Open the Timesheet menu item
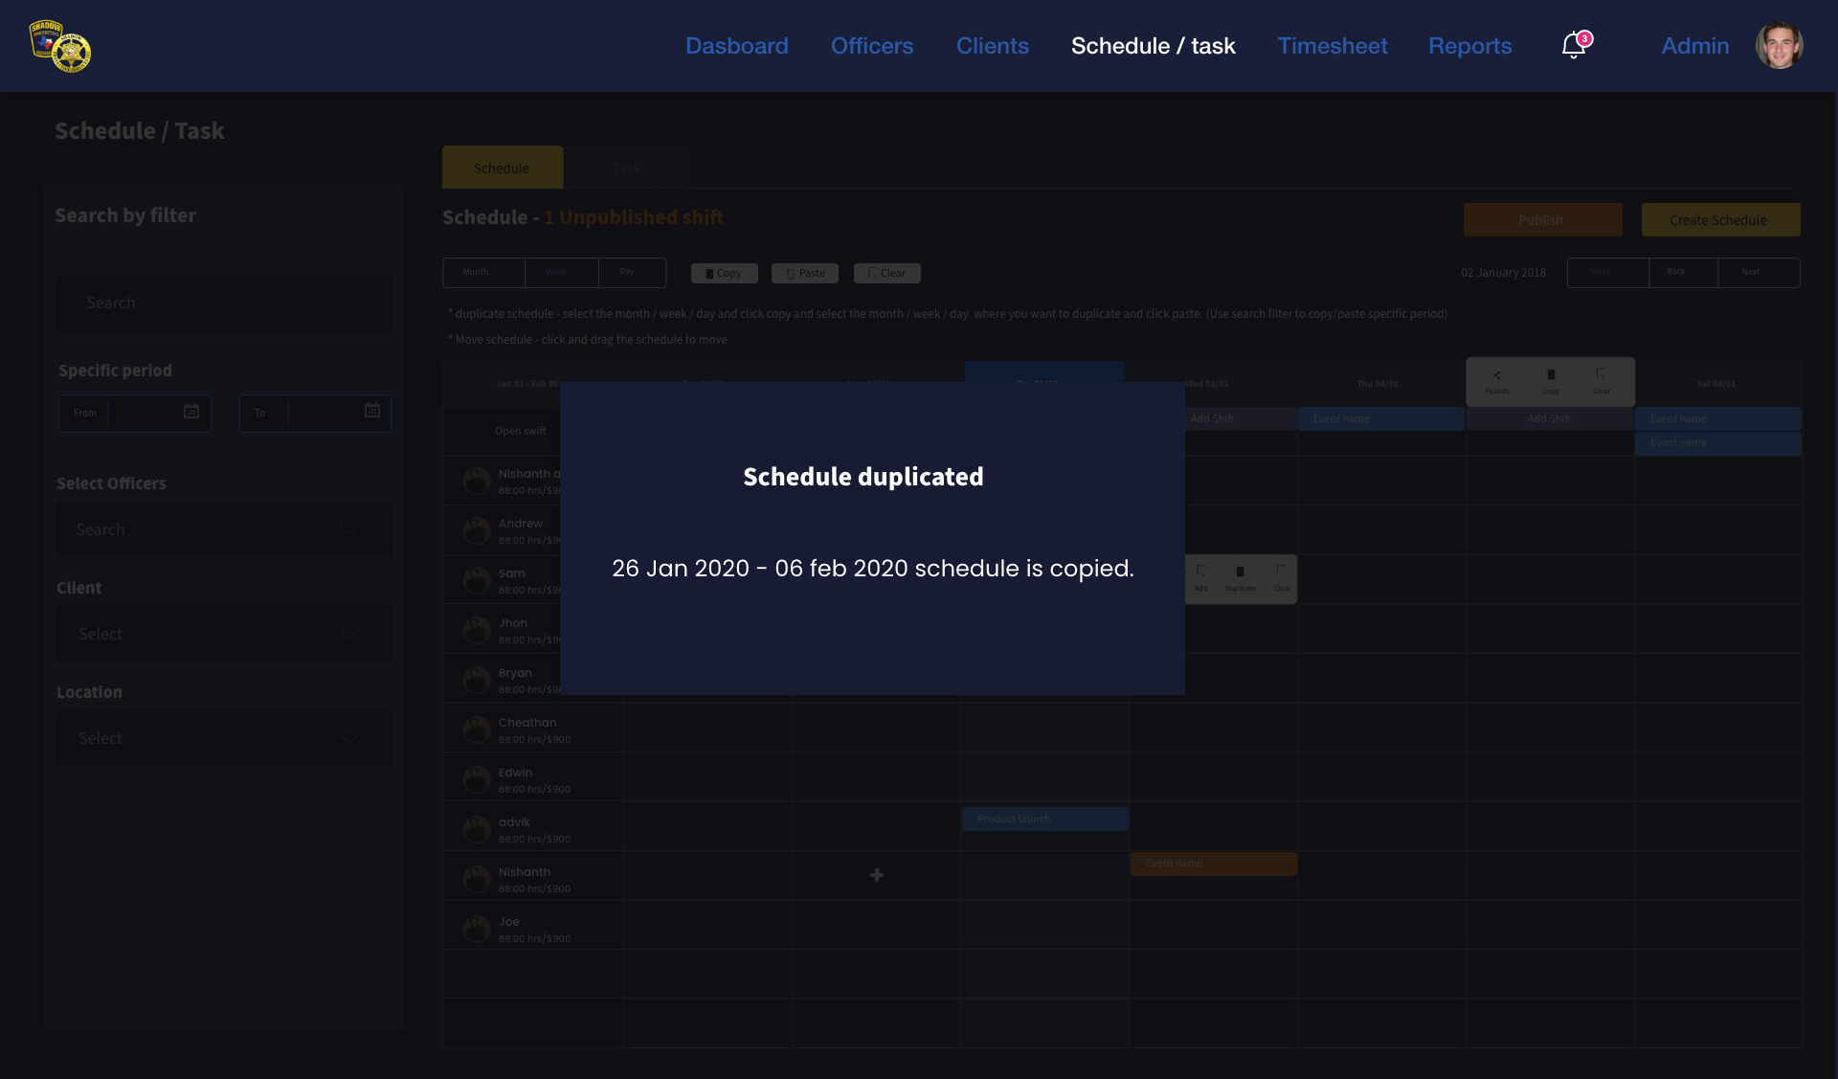This screenshot has width=1838, height=1079. 1332,46
